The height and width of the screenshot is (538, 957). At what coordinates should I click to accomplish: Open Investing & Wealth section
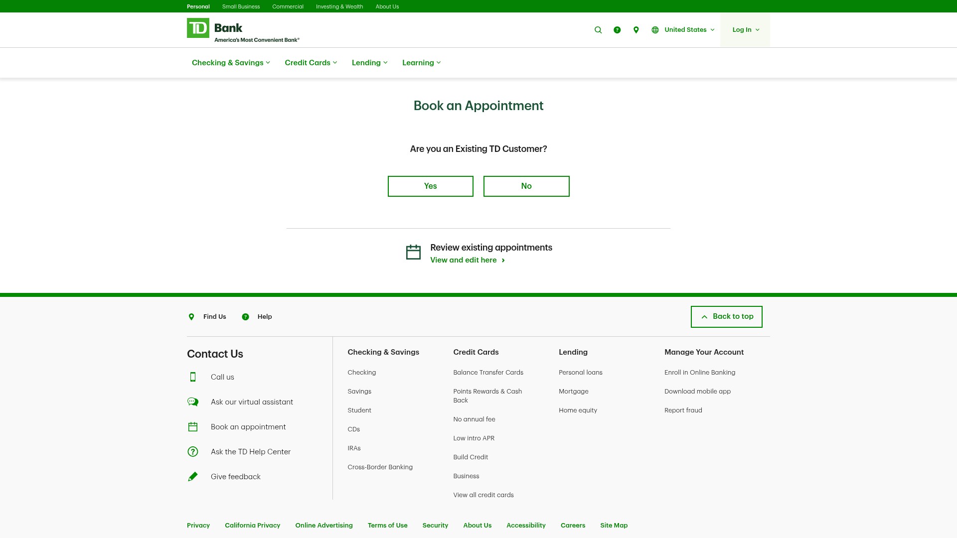click(x=339, y=6)
